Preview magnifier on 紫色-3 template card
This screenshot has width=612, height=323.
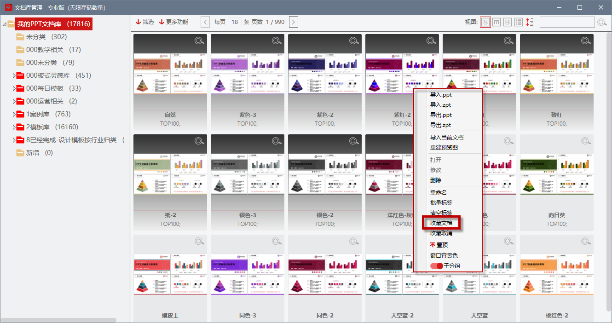coord(277,41)
